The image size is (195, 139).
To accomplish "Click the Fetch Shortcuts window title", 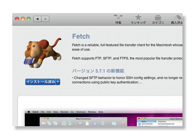I will pos(176,119).
